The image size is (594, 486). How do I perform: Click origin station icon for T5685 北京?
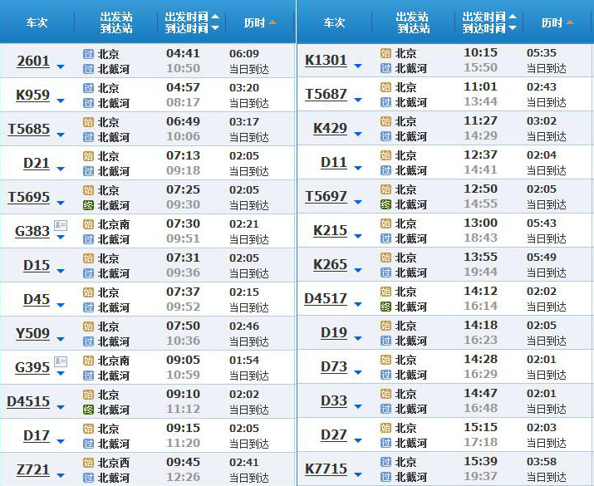[x=88, y=122]
